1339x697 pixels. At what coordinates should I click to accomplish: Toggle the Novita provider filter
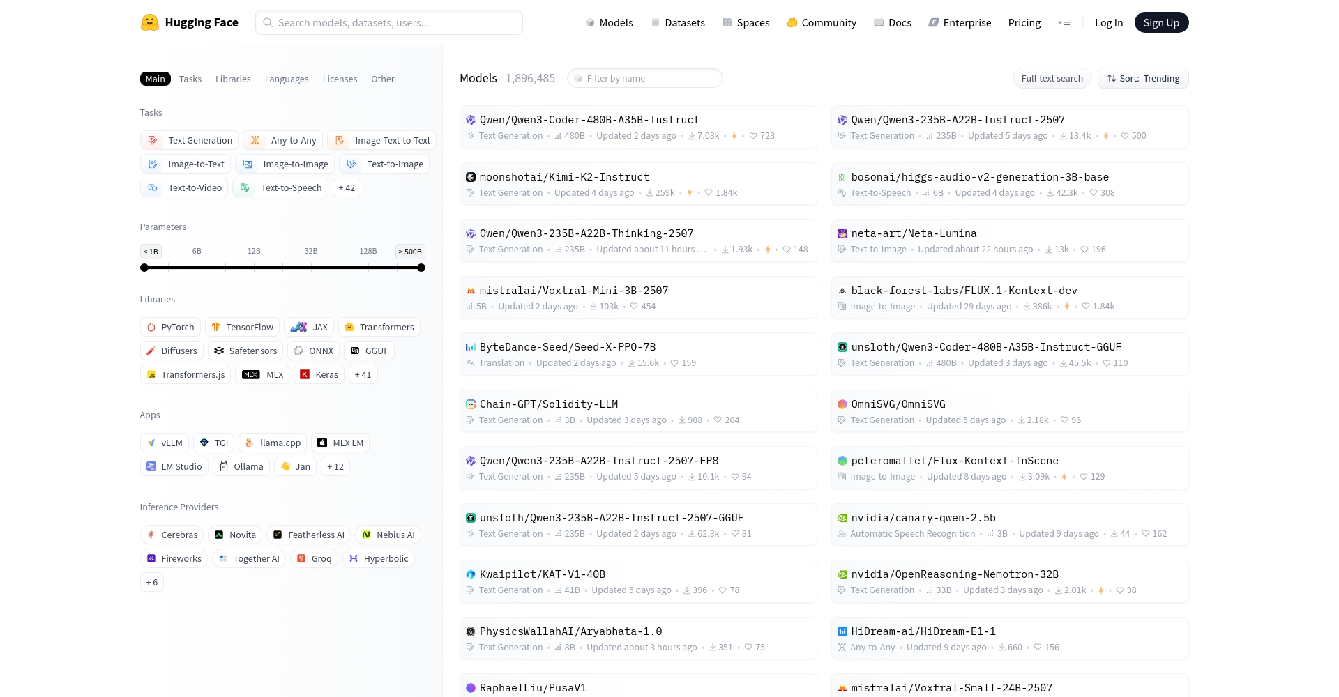click(x=235, y=535)
